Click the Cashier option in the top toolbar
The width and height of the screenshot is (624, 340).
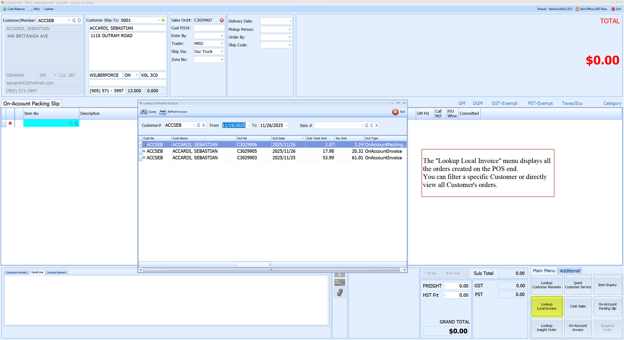pos(49,9)
